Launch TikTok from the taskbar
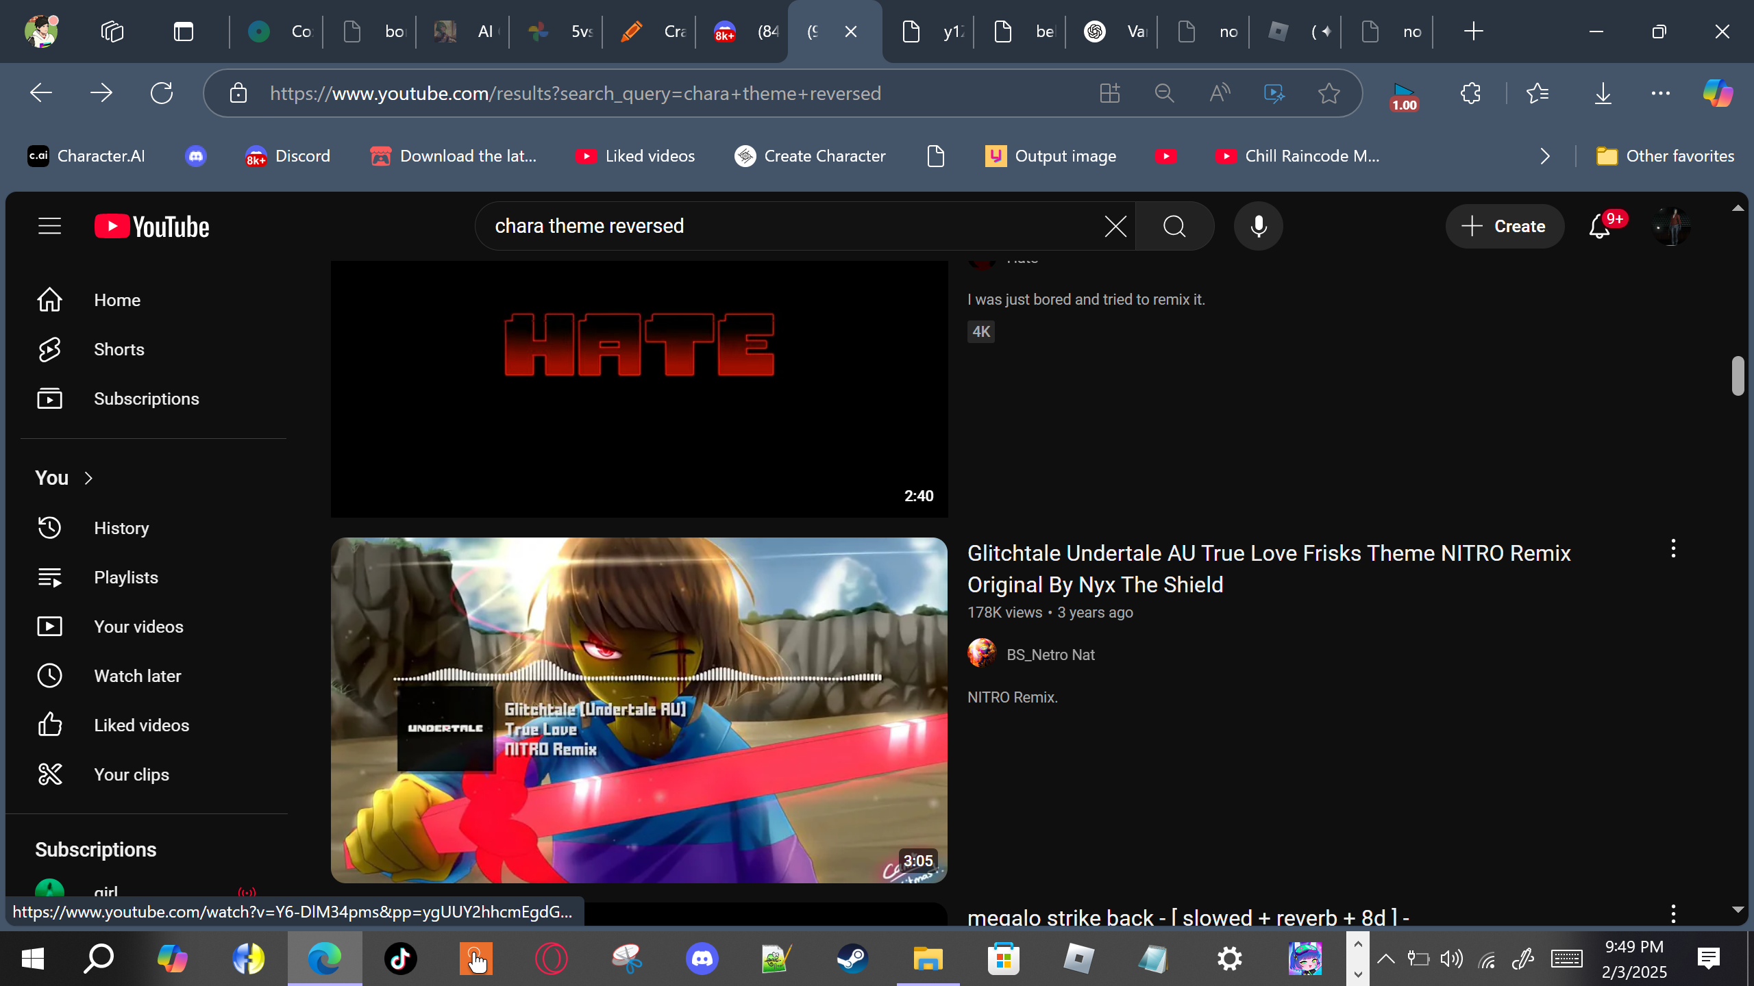Image resolution: width=1754 pixels, height=986 pixels. click(x=400, y=959)
